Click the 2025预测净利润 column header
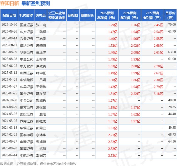Screen dimensions: 177x166 [107, 15]
